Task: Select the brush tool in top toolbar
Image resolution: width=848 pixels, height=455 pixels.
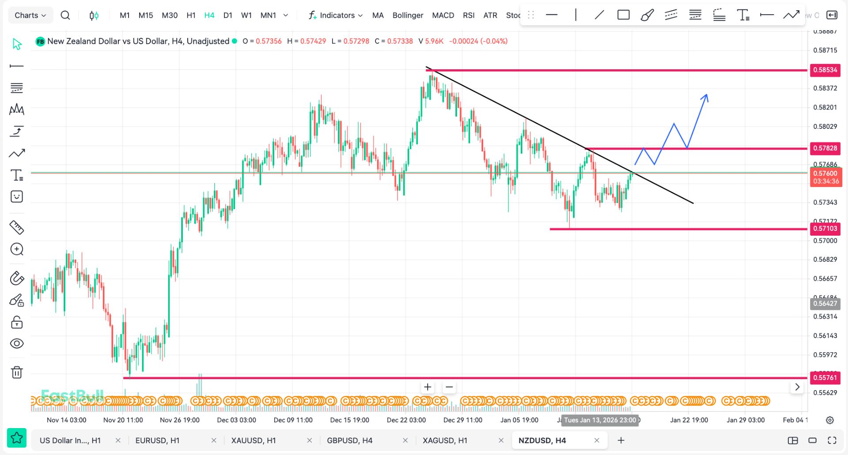Action: [x=647, y=15]
